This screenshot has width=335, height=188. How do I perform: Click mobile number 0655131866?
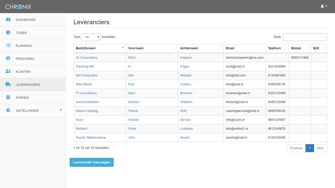pyautogui.click(x=300, y=57)
